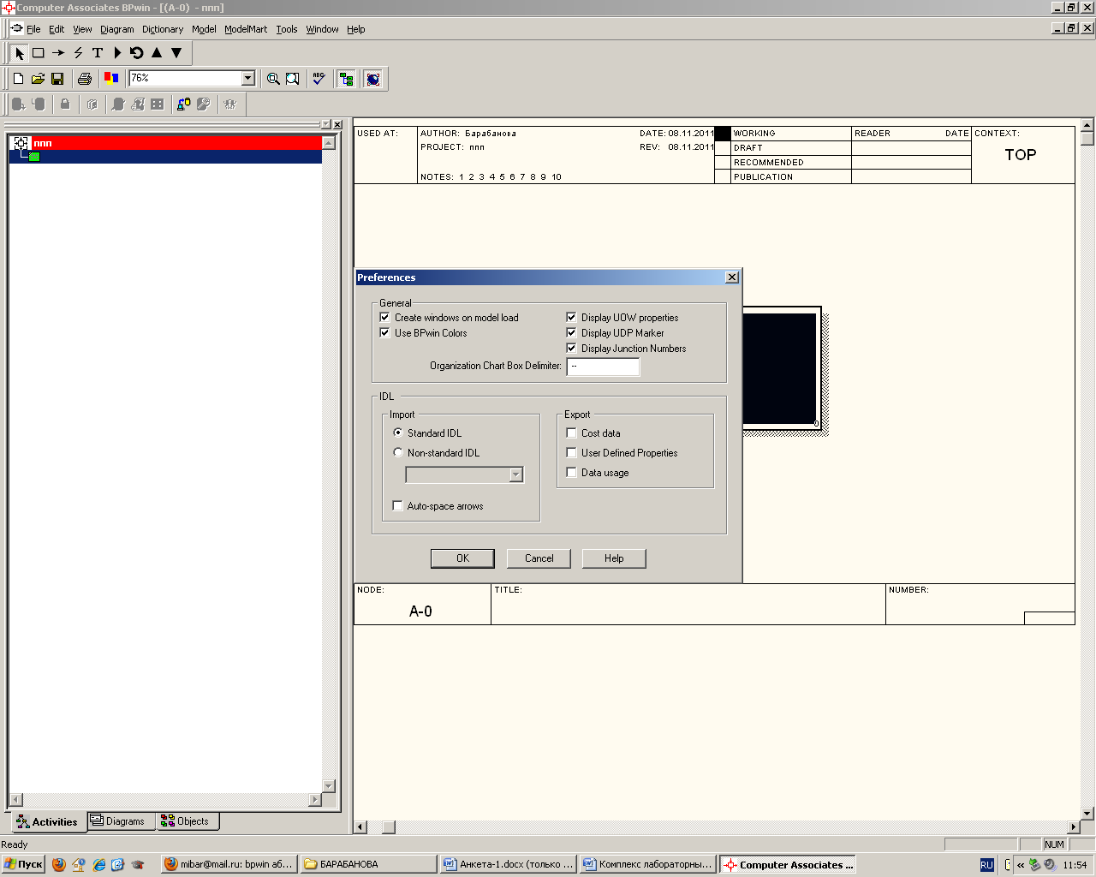The width and height of the screenshot is (1096, 877).
Task: Click the zoom magnifier tool
Action: [x=273, y=79]
